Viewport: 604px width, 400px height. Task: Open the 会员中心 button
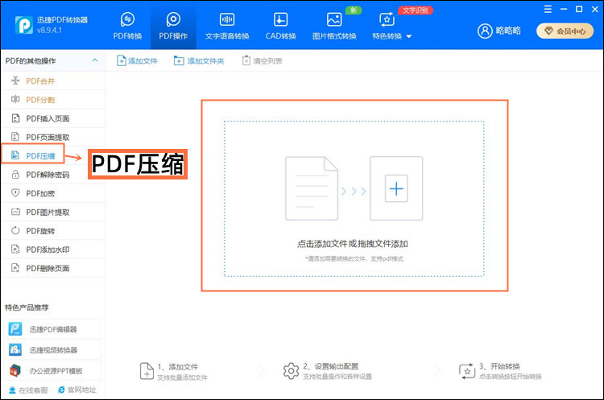(x=565, y=31)
